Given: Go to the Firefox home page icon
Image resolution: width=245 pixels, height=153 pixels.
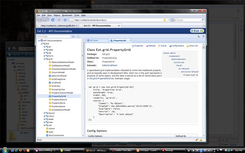Looking at the screenshot, I should tap(65, 20).
